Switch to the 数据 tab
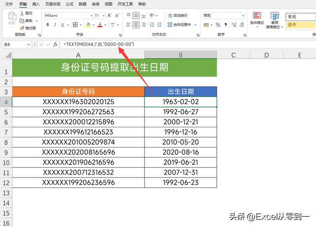 pos(82,4)
